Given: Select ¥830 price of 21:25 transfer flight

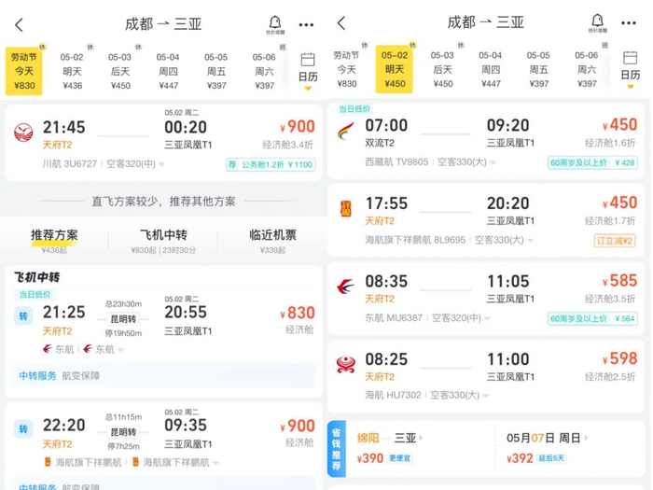Looking at the screenshot, I should pos(298,313).
